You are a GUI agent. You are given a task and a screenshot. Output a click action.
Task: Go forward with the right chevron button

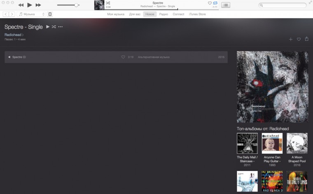(12, 14)
